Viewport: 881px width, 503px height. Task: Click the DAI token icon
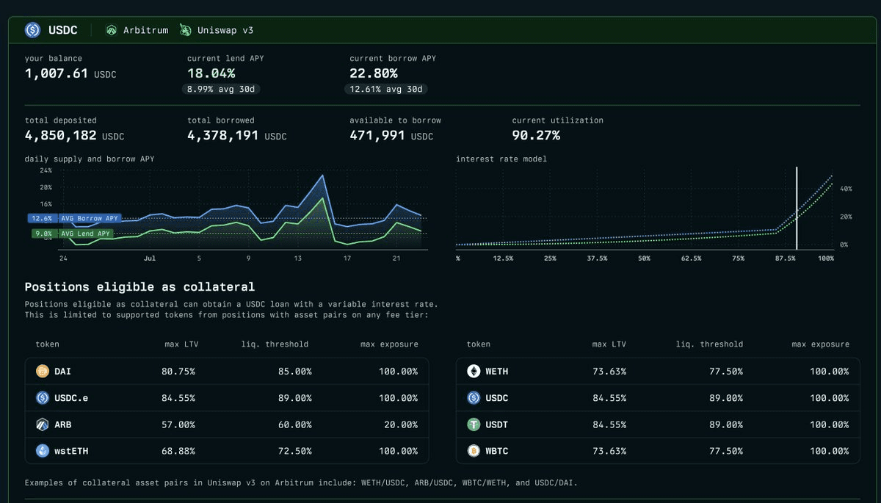(x=42, y=372)
